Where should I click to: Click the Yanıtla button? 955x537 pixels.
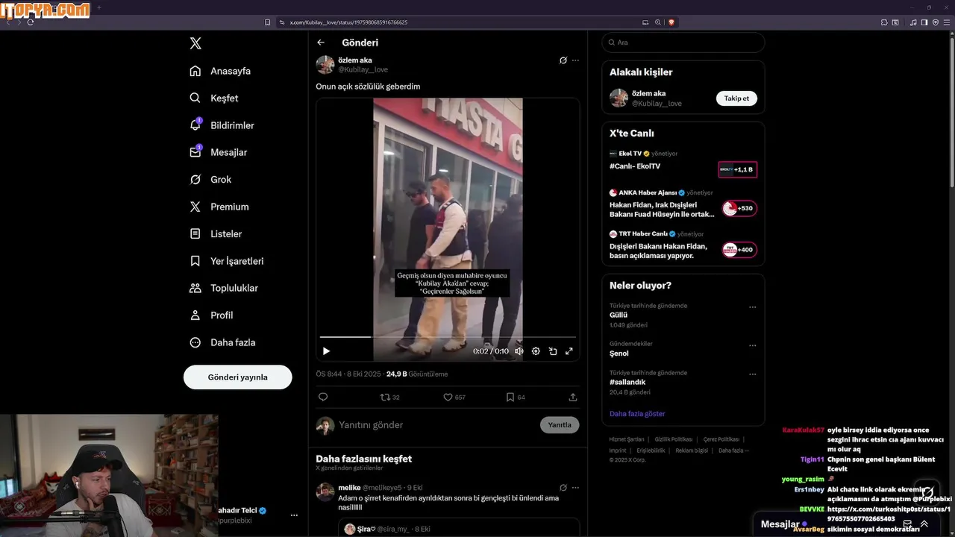(x=560, y=425)
